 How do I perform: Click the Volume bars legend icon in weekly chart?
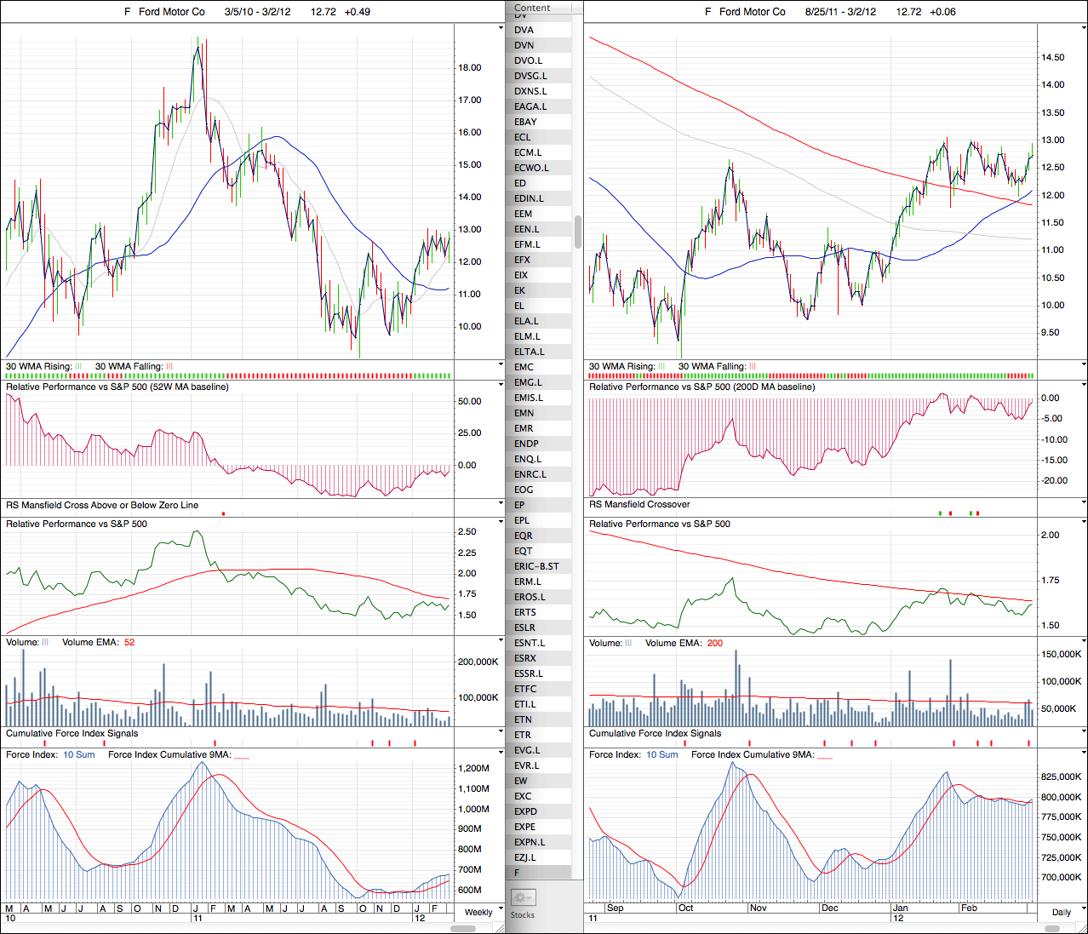click(46, 642)
